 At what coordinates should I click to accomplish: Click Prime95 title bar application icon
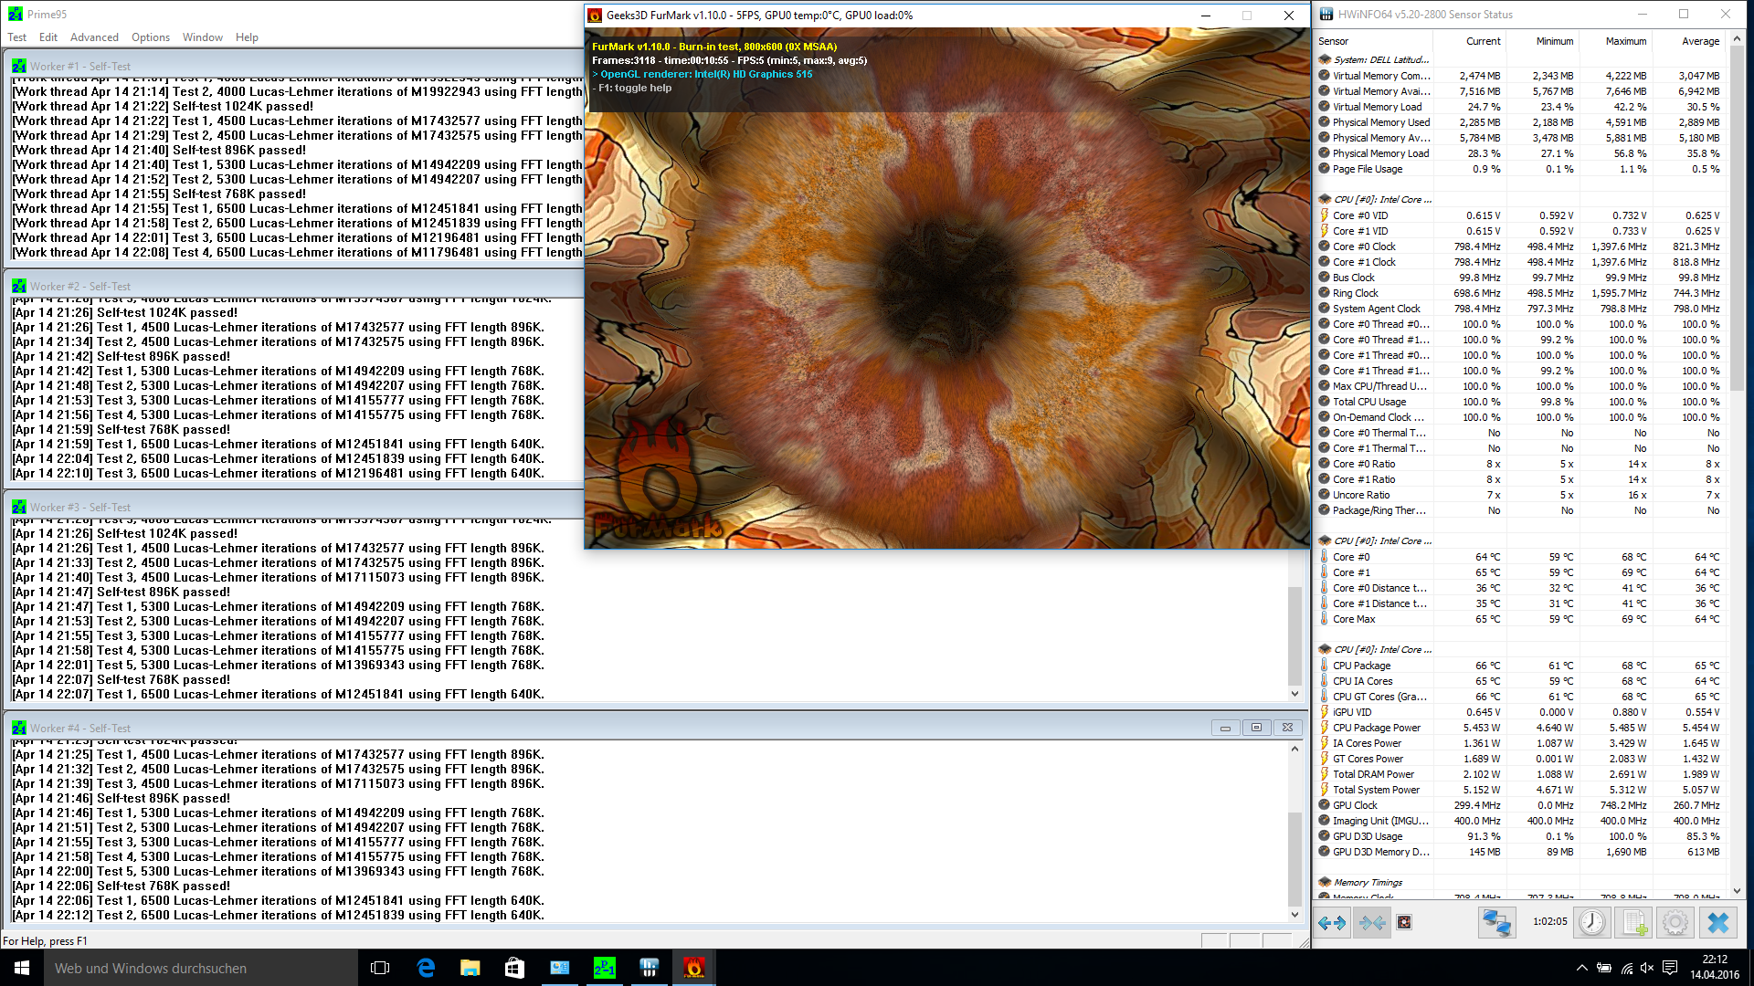tap(16, 14)
